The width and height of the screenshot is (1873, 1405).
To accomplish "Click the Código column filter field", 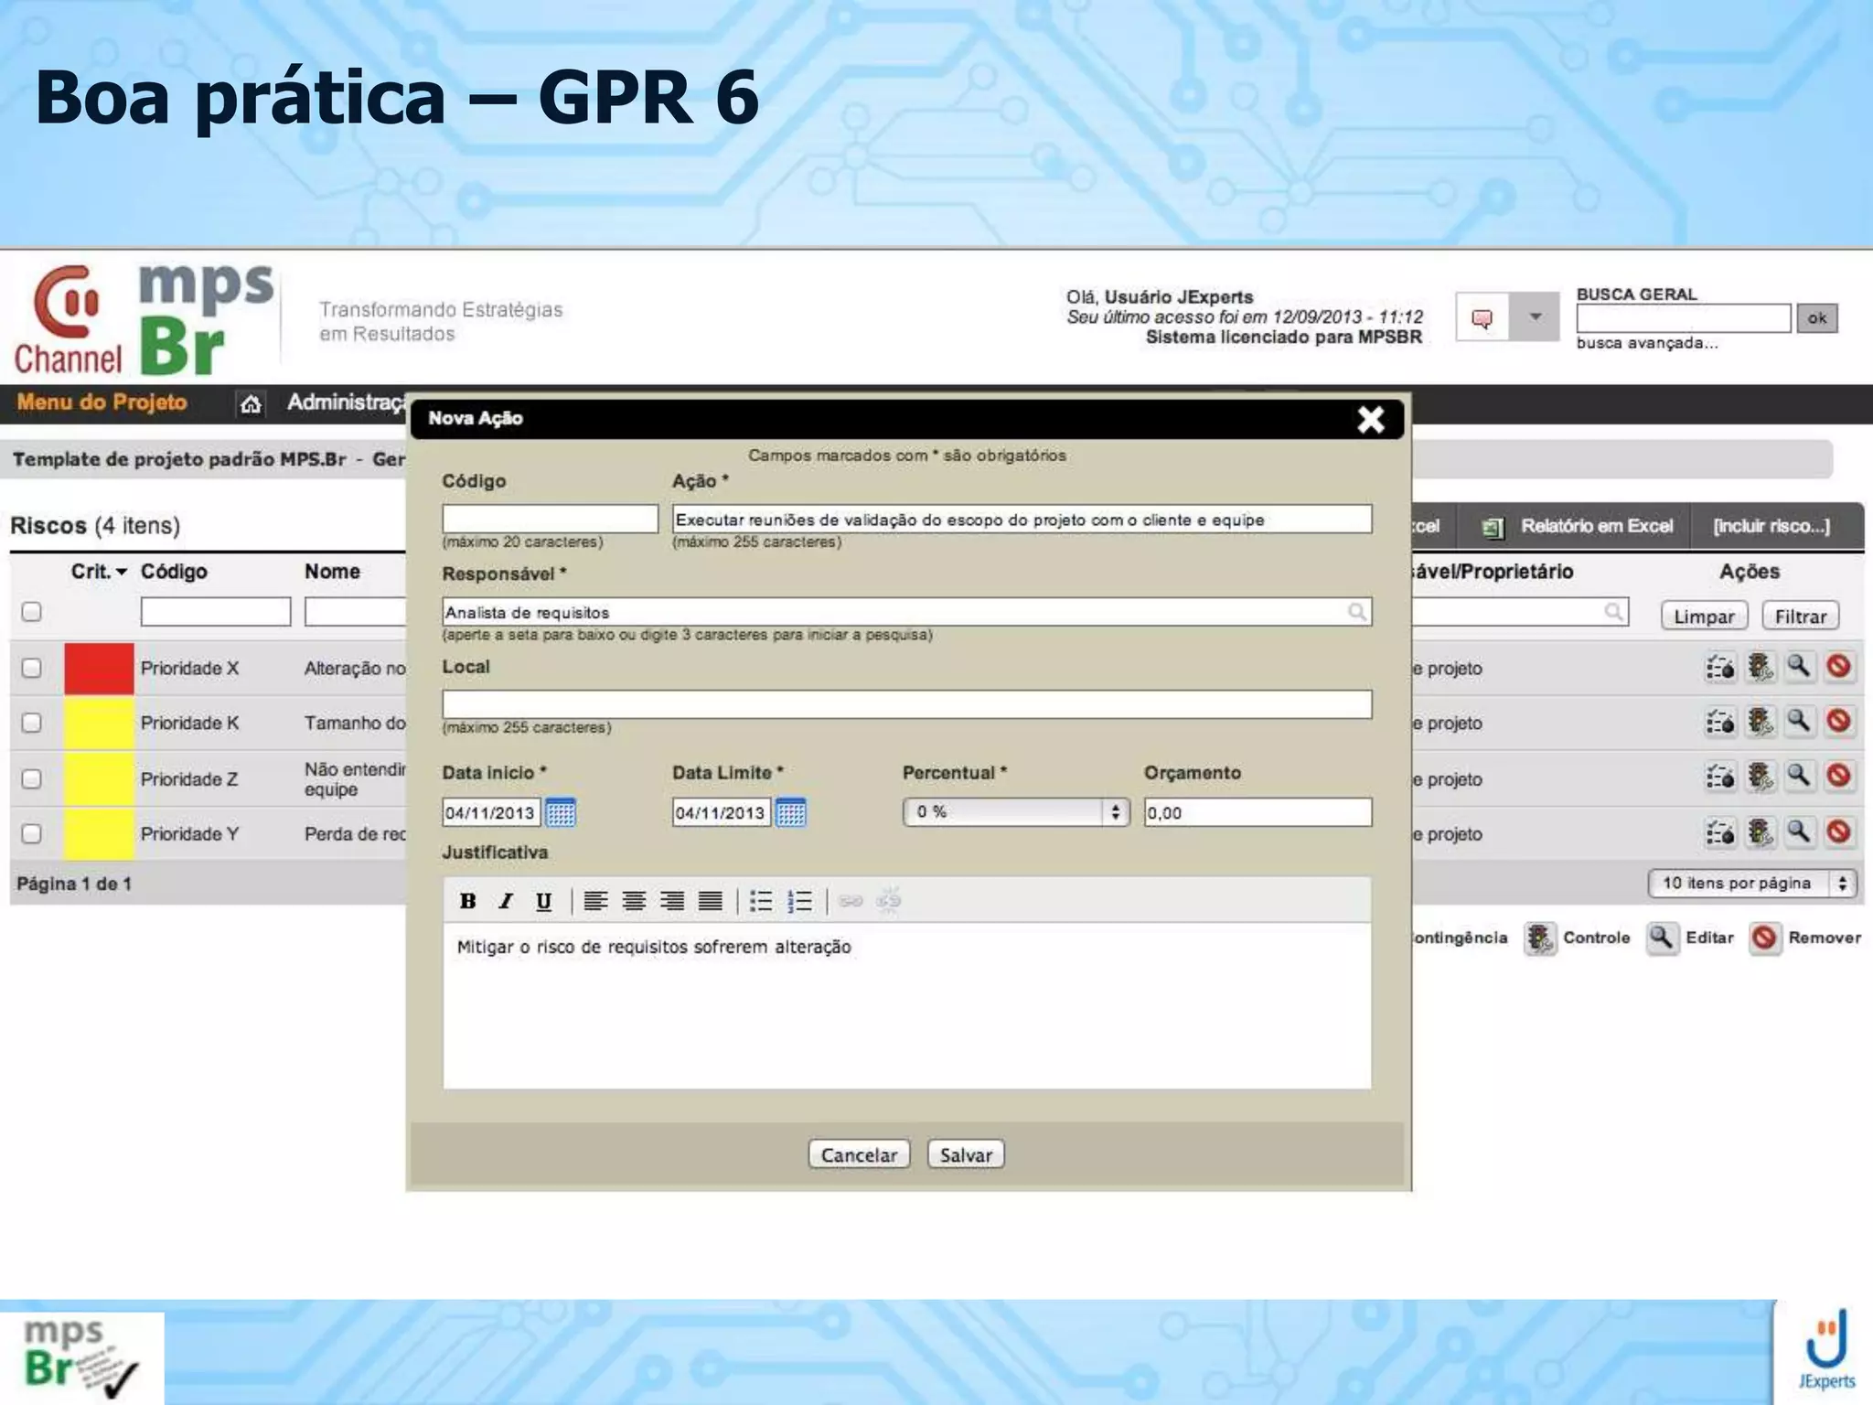I will [x=215, y=612].
